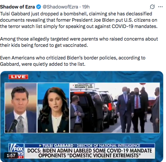
Task: Click the paragraph starting 'Among those allegedly targeted'
Action: (79, 42)
